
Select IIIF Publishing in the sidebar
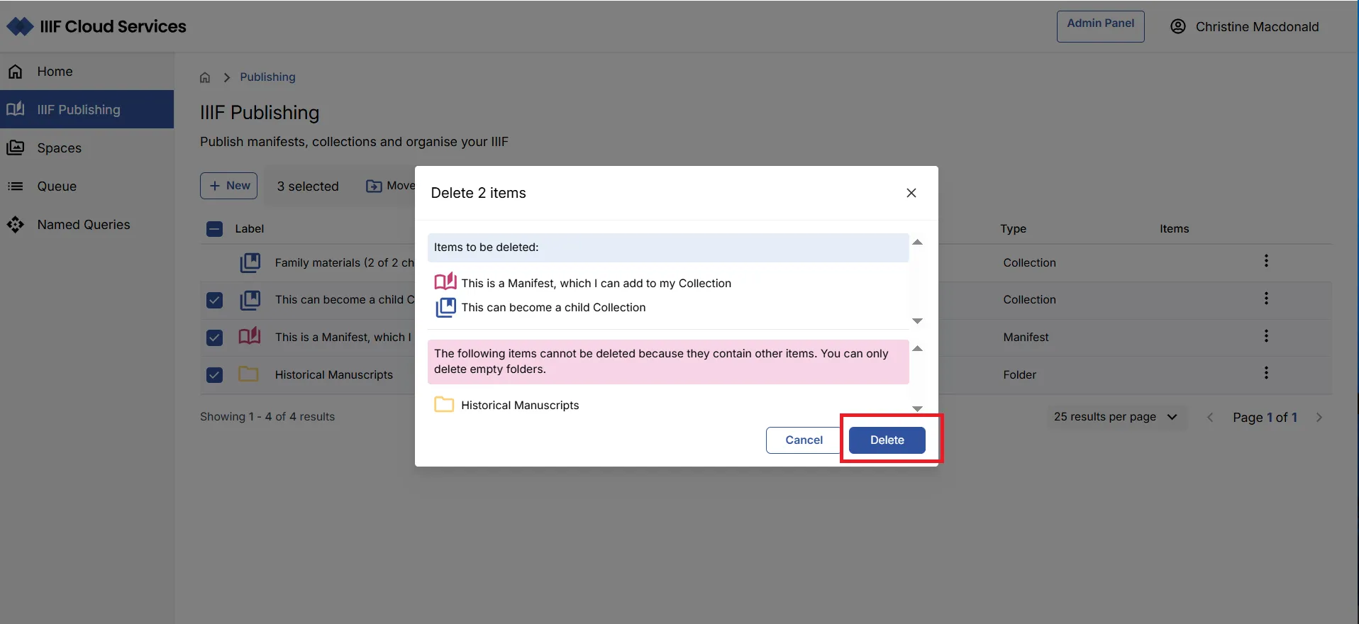point(87,109)
